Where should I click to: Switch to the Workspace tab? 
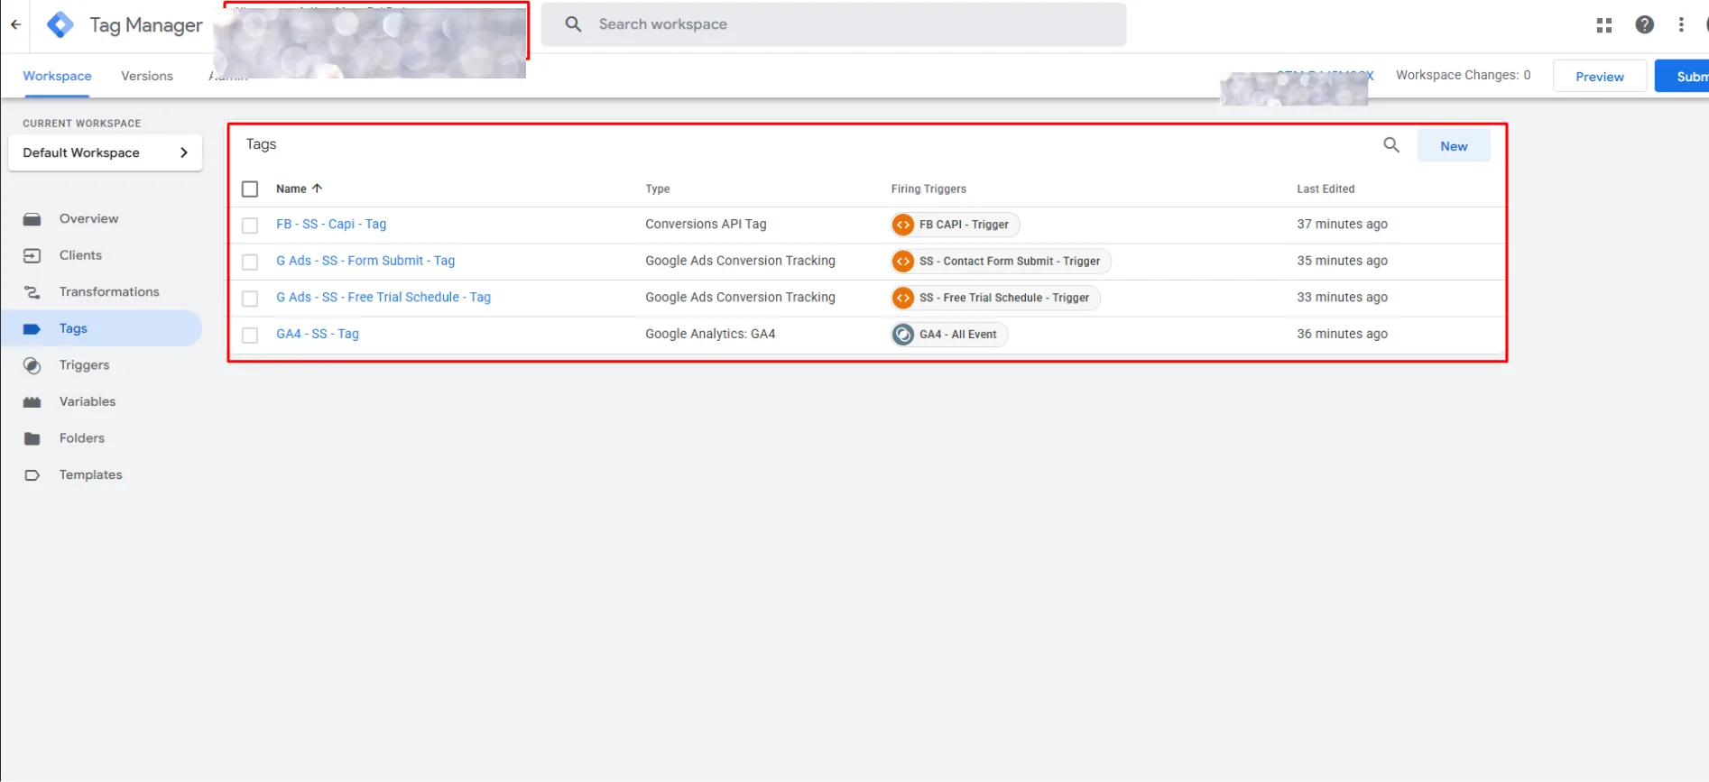[57, 76]
